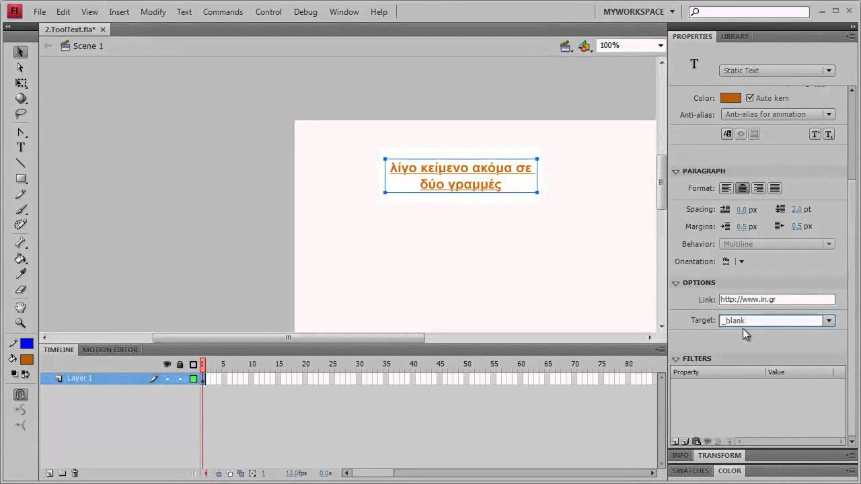Select the Rectangle tool
Image resolution: width=861 pixels, height=484 pixels.
[21, 179]
